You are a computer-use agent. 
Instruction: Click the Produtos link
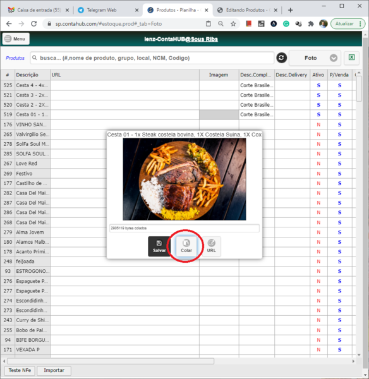(15, 58)
